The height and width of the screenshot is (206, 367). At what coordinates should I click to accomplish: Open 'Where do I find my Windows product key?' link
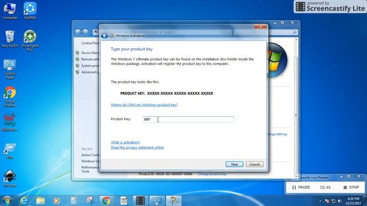[x=144, y=105]
